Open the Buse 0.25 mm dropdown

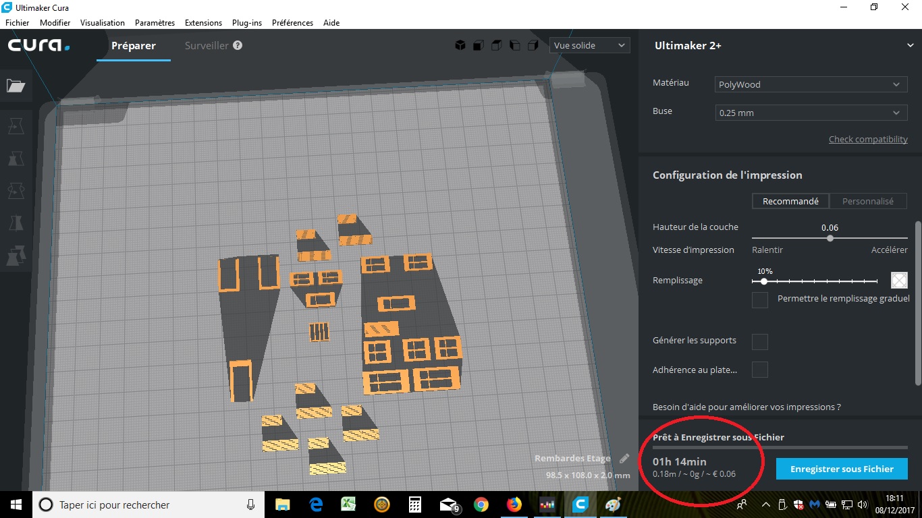[810, 113]
